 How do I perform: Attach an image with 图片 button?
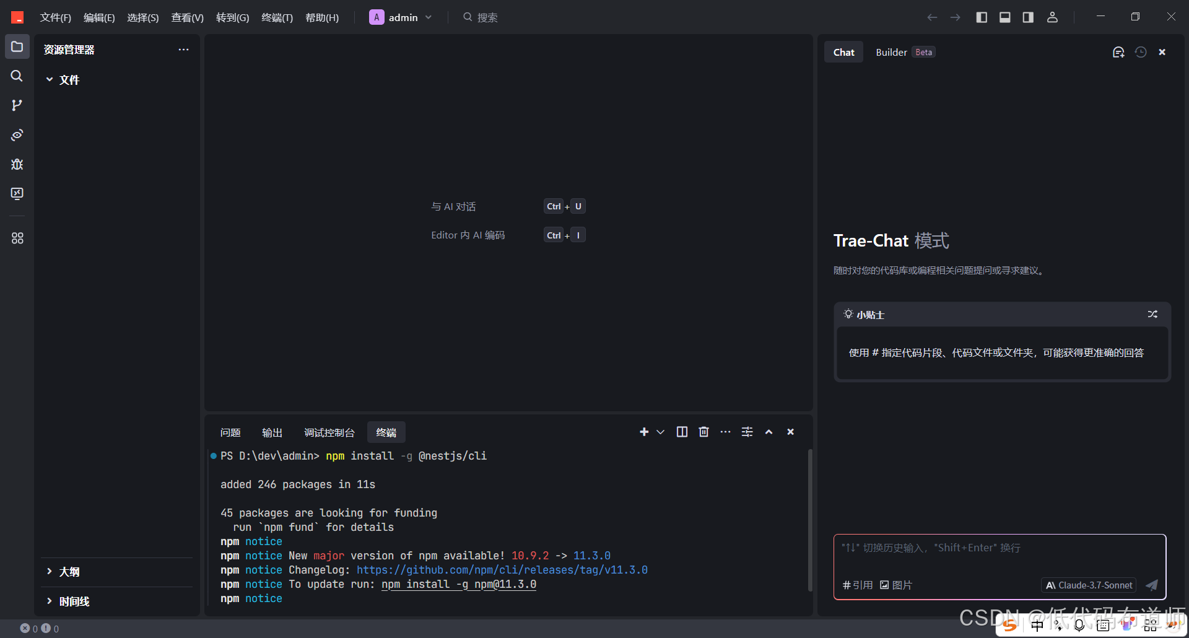[896, 585]
